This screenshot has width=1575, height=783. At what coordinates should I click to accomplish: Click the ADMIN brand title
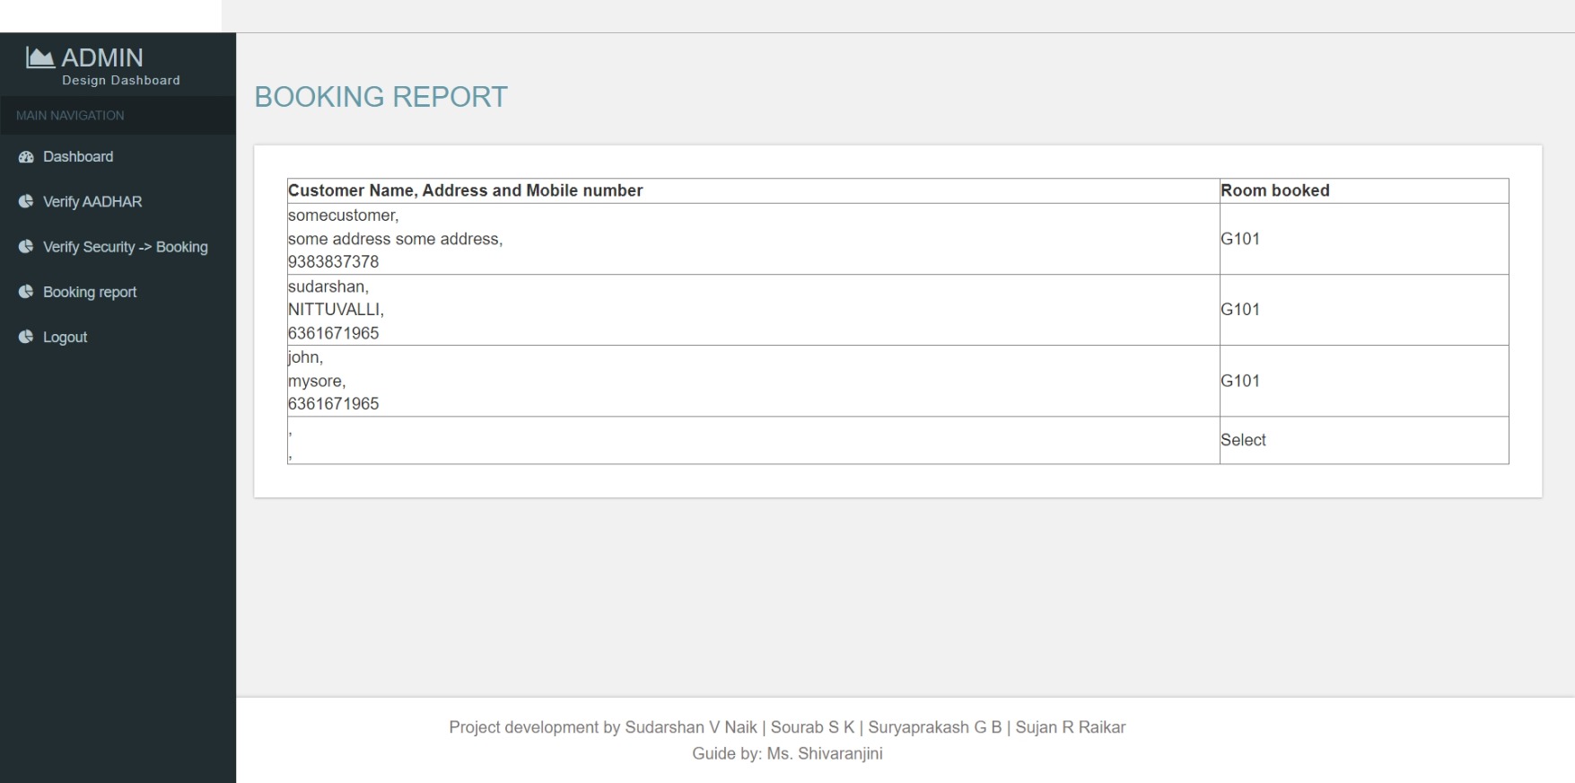pos(102,57)
